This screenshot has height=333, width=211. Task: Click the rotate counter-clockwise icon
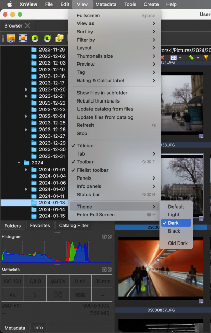35,38
